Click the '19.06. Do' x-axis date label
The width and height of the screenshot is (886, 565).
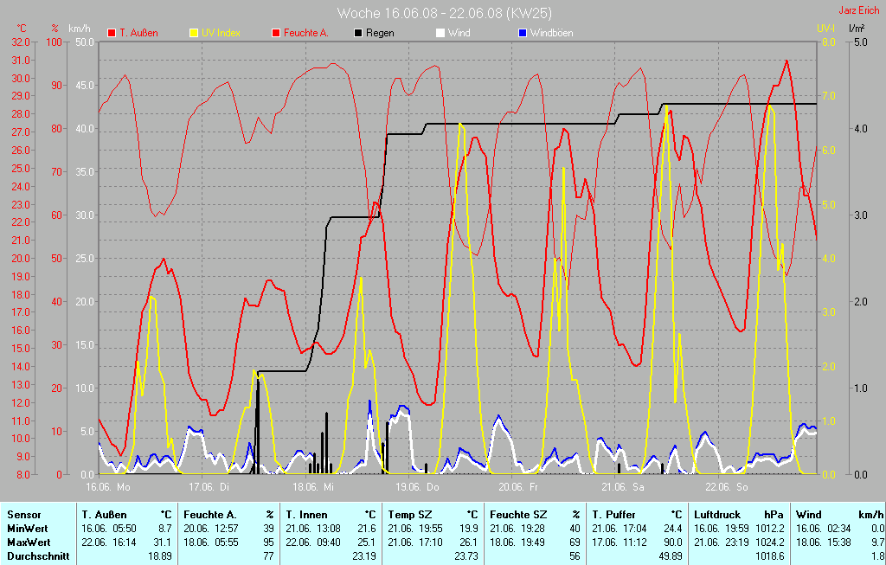(x=417, y=486)
